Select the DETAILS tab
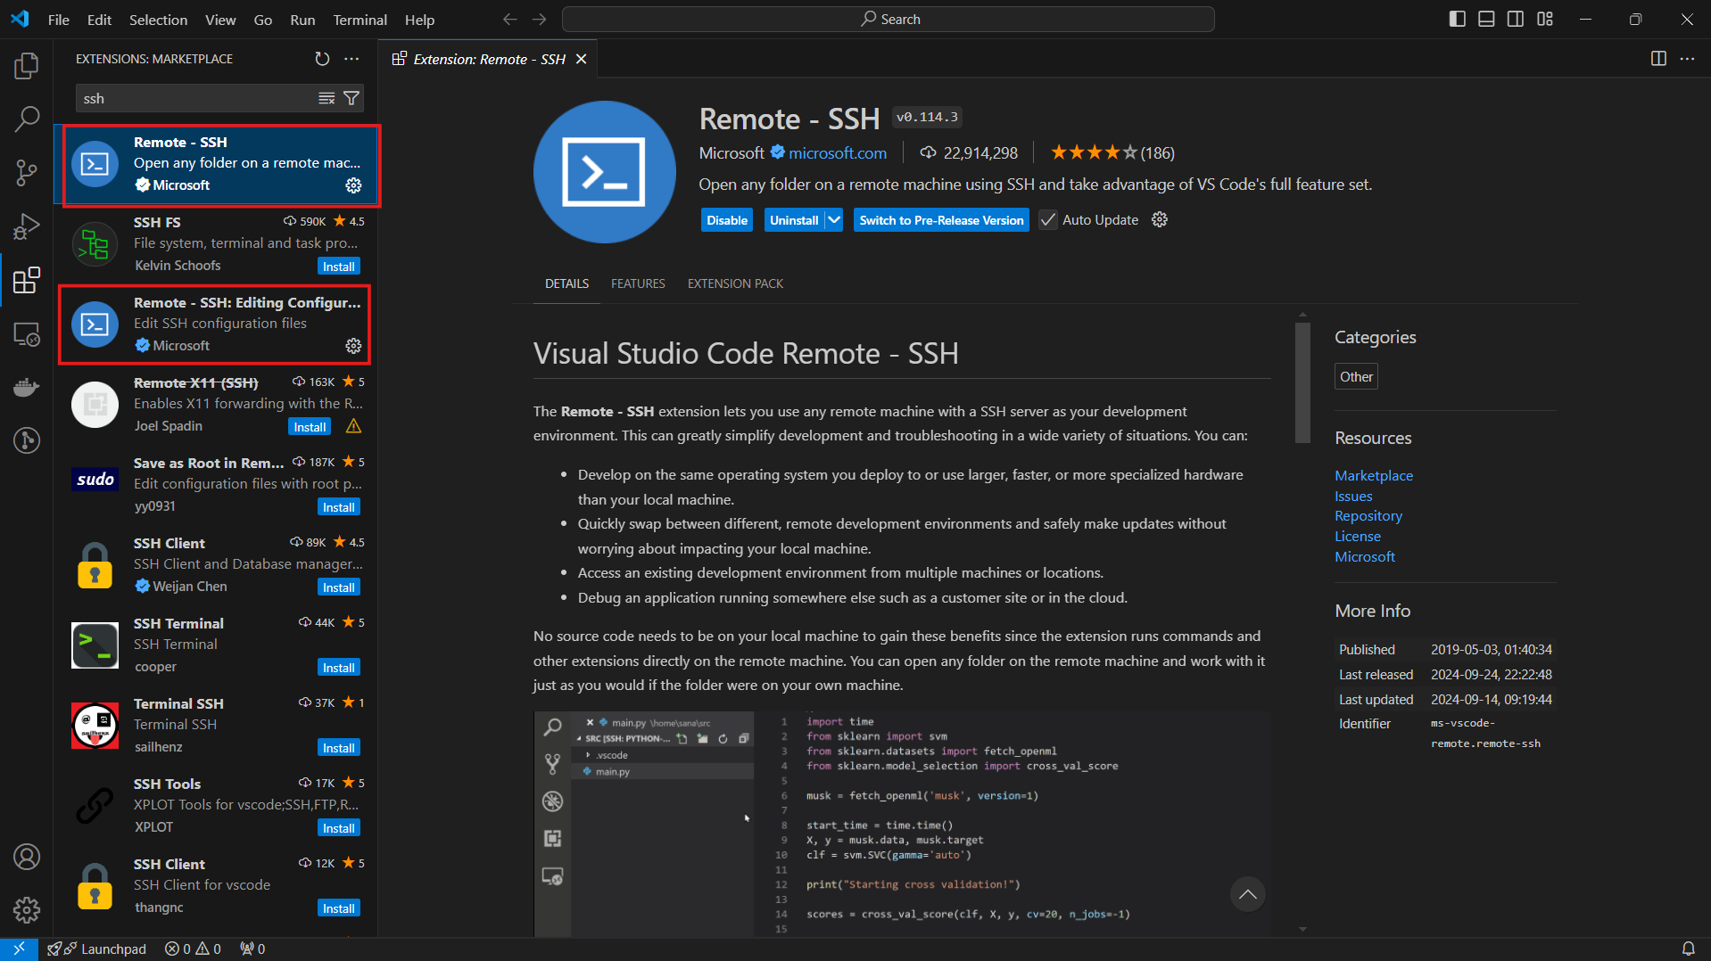1711x961 pixels. pyautogui.click(x=566, y=283)
